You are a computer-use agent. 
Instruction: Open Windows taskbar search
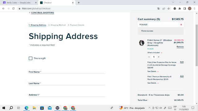pyautogui.click(x=11, y=108)
